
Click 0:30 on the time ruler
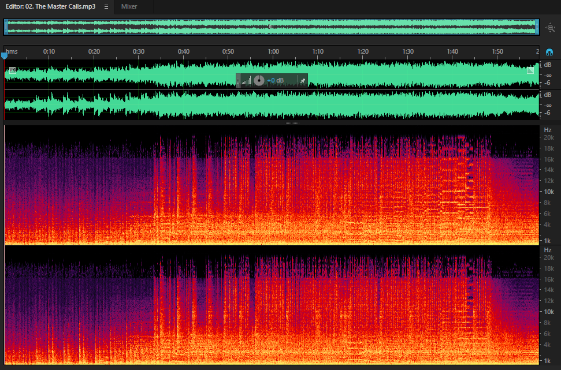[x=139, y=51]
